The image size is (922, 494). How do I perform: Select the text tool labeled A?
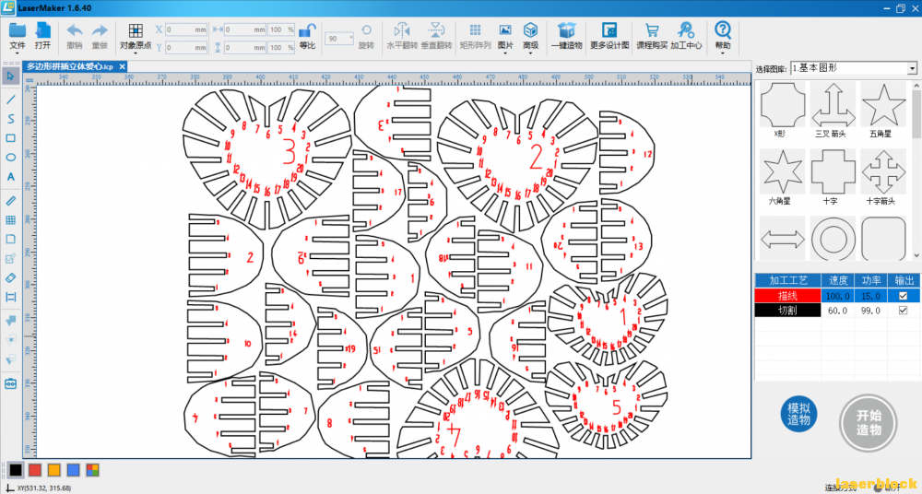tap(10, 176)
